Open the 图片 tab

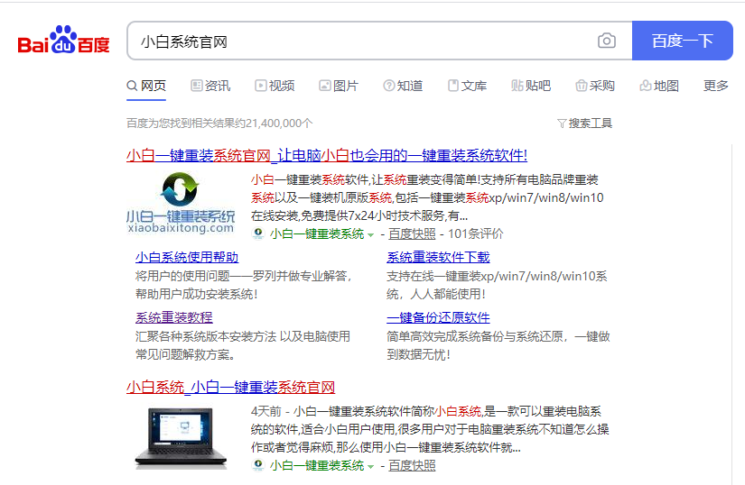pyautogui.click(x=339, y=86)
